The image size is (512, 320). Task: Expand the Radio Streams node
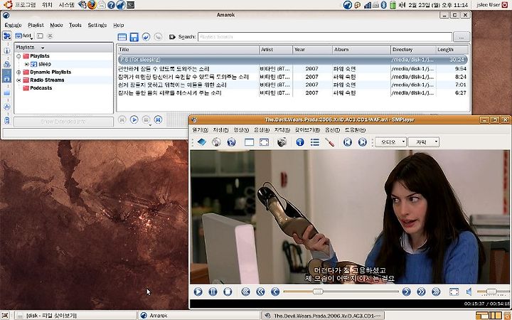click(x=18, y=80)
